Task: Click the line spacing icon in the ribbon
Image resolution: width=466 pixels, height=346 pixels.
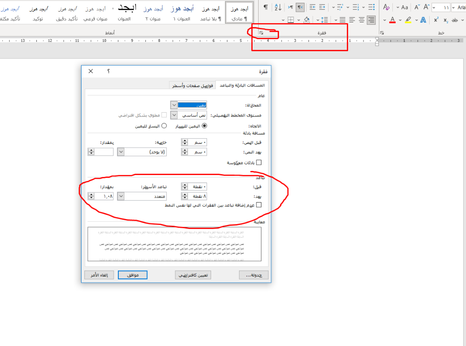Action: coord(324,20)
